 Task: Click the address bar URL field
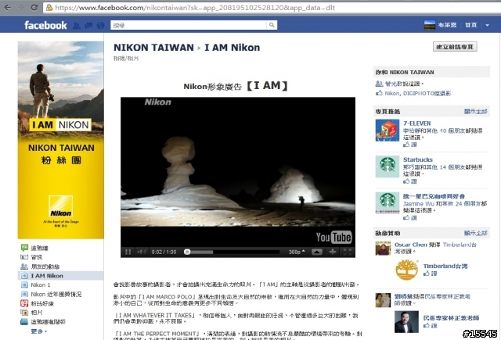click(x=272, y=8)
